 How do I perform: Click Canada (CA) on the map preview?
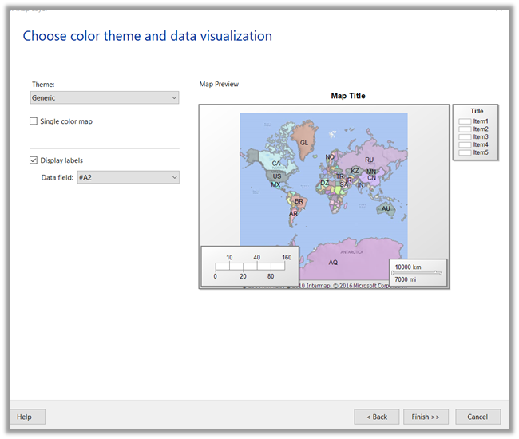[x=275, y=163]
